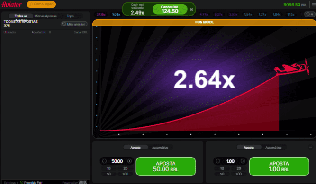Click the red airplane in the game
316x184 pixels.
pyautogui.click(x=292, y=67)
